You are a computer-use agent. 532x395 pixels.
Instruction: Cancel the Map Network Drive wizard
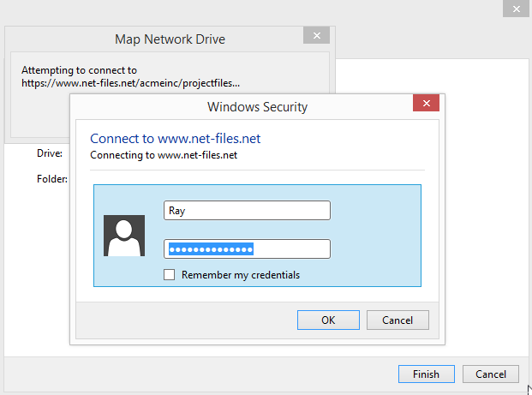[x=491, y=374]
